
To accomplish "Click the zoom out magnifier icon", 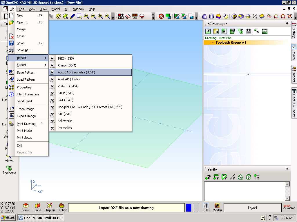I will coord(93,16).
